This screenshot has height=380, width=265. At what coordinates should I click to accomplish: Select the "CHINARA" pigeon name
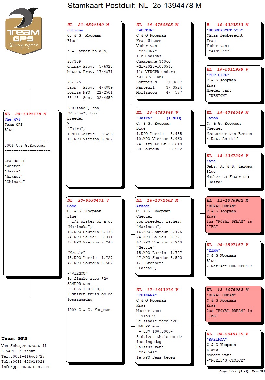[146, 295]
